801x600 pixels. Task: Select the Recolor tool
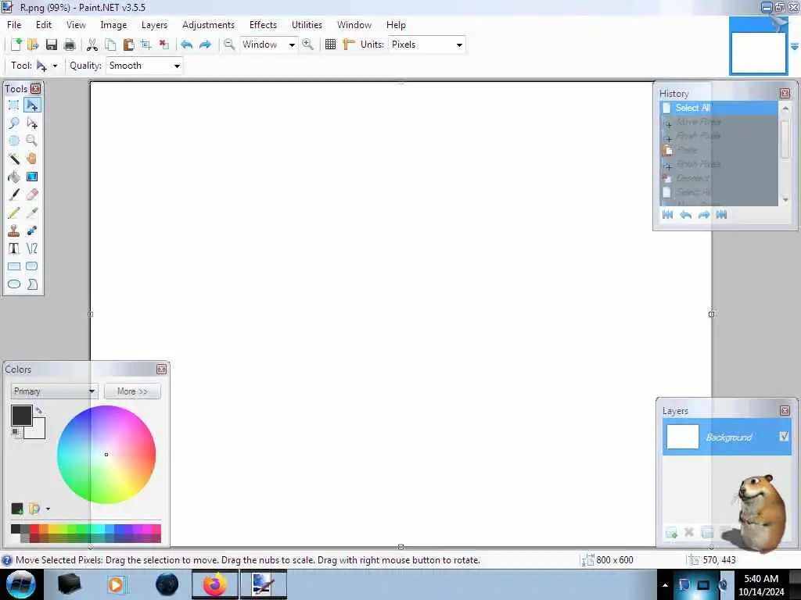(x=31, y=230)
